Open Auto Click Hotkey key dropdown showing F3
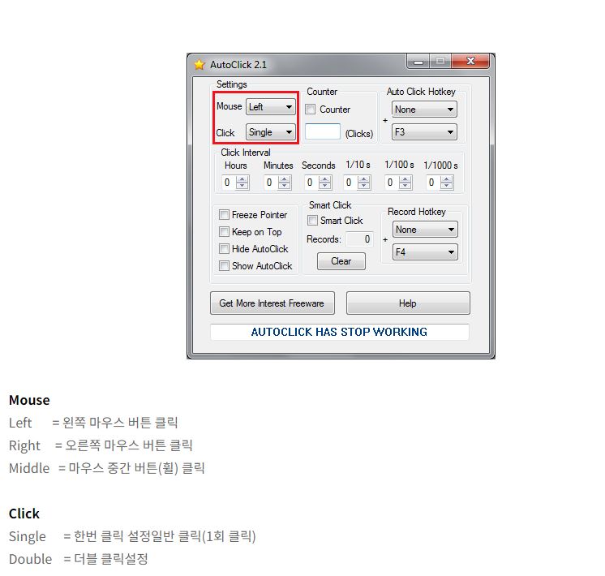The width and height of the screenshot is (605, 576). pyautogui.click(x=424, y=132)
